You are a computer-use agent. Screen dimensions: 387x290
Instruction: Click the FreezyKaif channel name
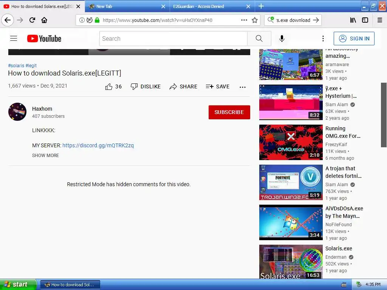point(336,144)
